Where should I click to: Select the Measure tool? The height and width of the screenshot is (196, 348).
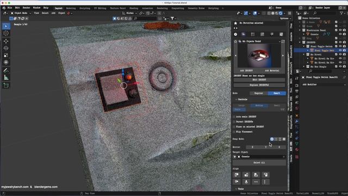pos(6,77)
